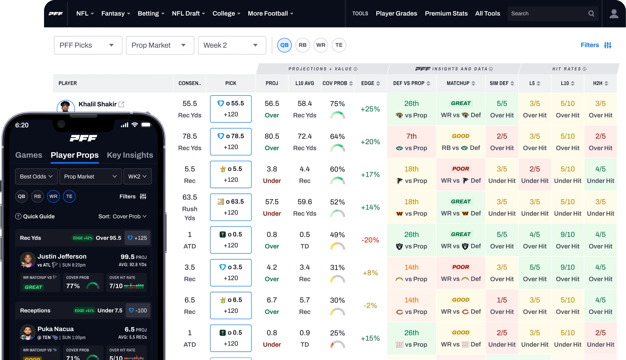626x360 pixels.
Task: Open the Best Odds dropdown on phone
Action: [36, 177]
